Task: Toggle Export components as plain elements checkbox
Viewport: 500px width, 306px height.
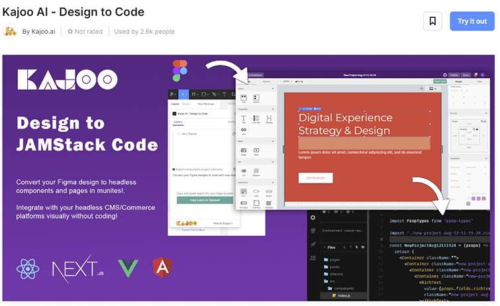Action: point(174,170)
